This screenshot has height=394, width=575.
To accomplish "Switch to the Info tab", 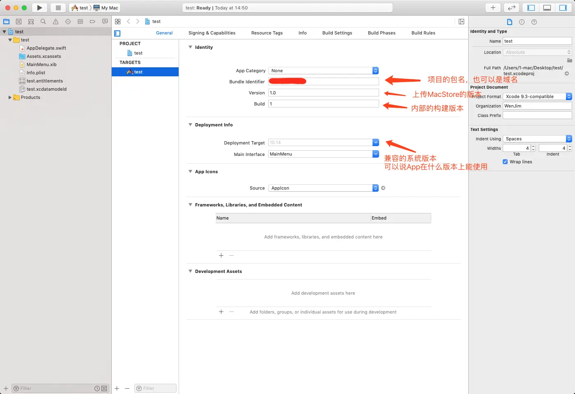I will 303,33.
